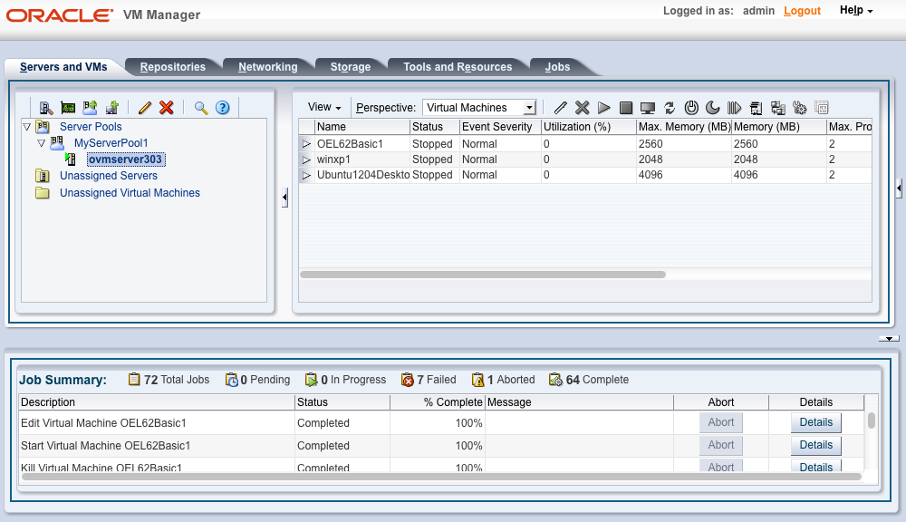Click the Migrate VM icon
906x522 pixels.
pyautogui.click(x=756, y=108)
